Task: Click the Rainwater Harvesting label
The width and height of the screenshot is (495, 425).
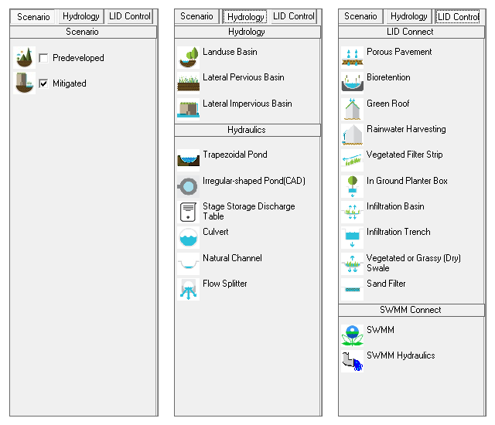Action: [x=406, y=129]
